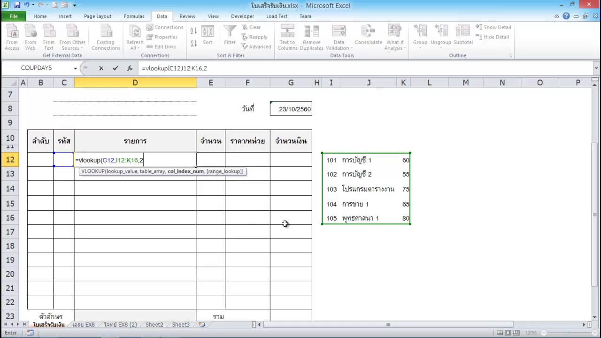
Task: Click cell containing โปรแกรมตารางงาน
Action: click(x=368, y=189)
